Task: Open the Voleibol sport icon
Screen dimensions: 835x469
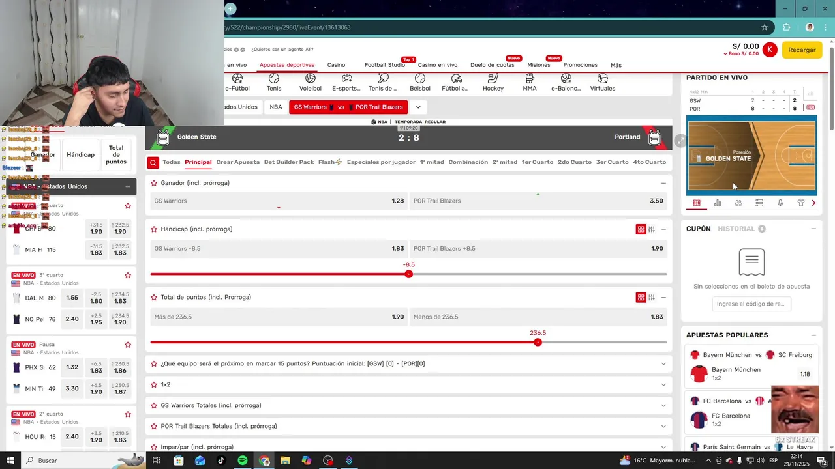Action: (311, 82)
